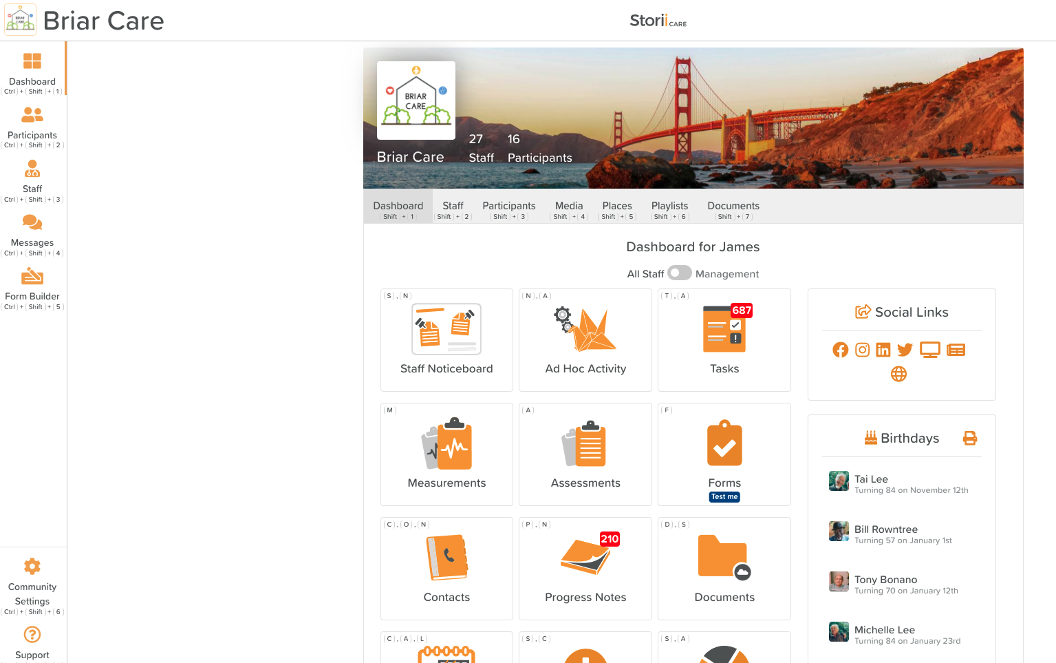Click the 210 badge on Progress Notes
1056x663 pixels.
tap(610, 539)
